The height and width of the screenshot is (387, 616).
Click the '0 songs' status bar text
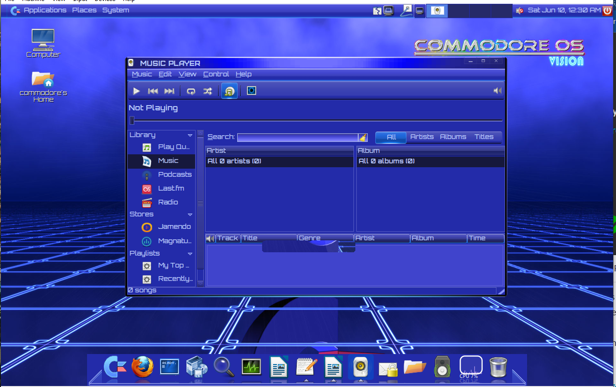(x=142, y=290)
